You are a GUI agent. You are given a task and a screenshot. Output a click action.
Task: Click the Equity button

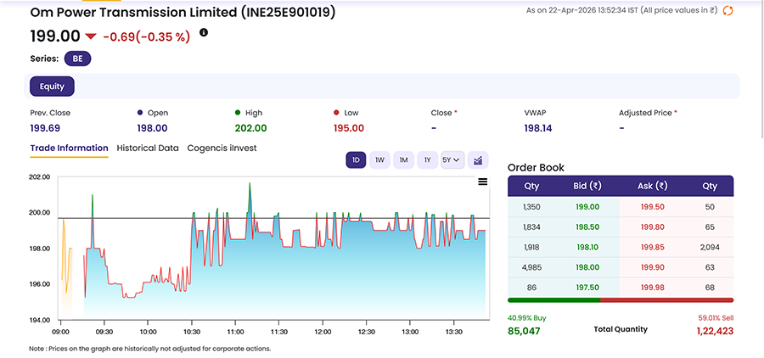(x=53, y=86)
